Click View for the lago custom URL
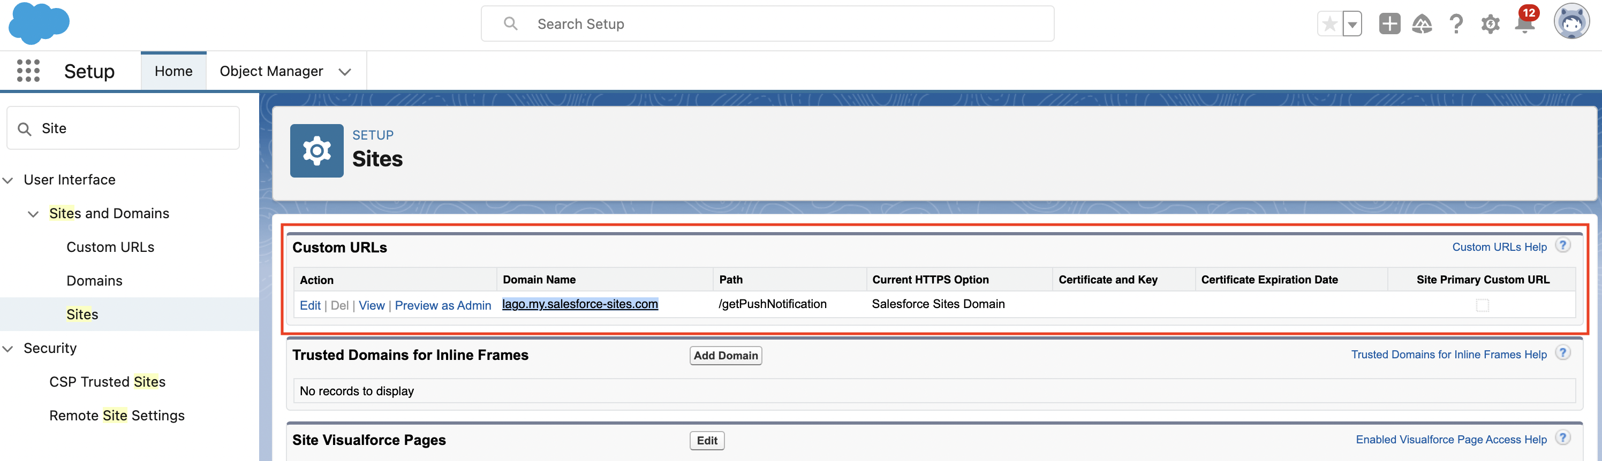This screenshot has width=1602, height=461. click(x=371, y=305)
